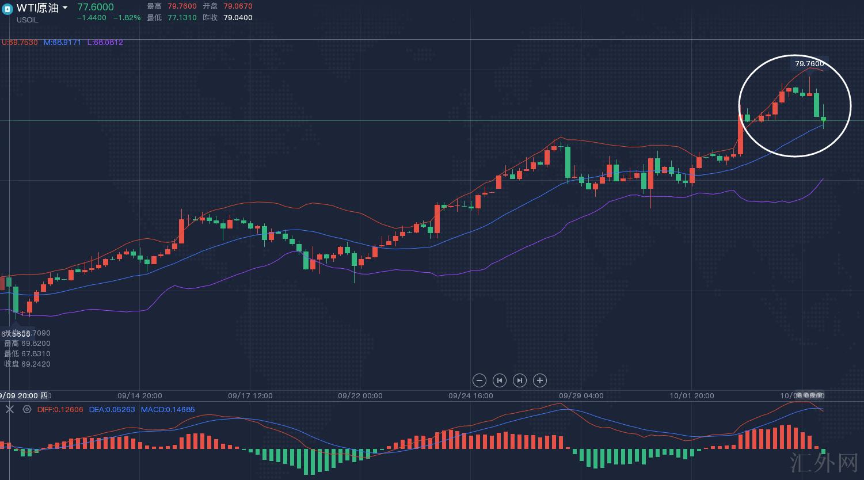This screenshot has height=480, width=864.
Task: Skip forward to latest chart data
Action: pyautogui.click(x=519, y=380)
